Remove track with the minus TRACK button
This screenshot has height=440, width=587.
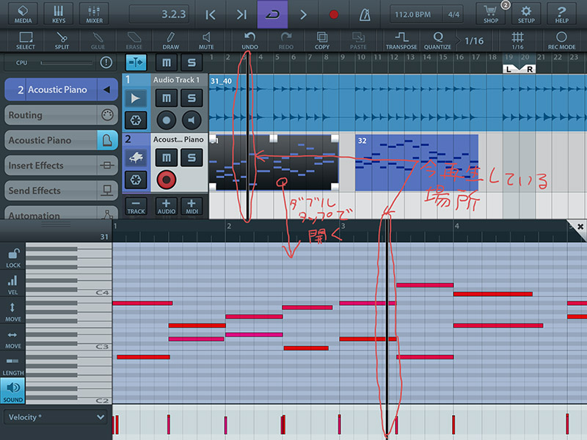(136, 207)
